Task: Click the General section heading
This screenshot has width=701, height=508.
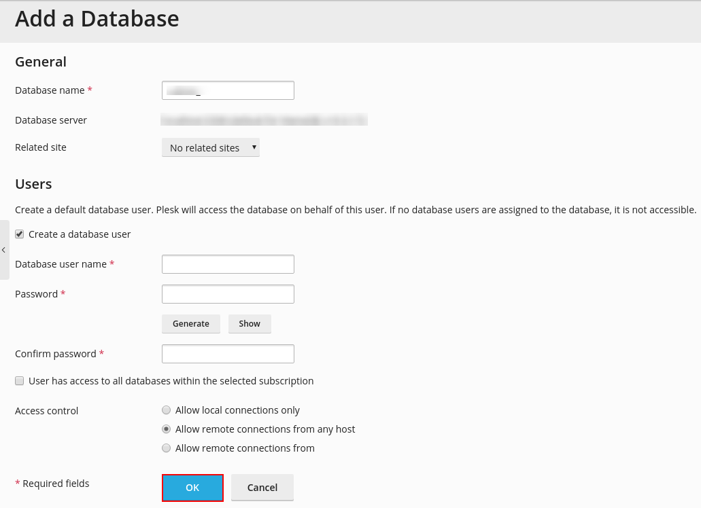Action: pyautogui.click(x=41, y=62)
